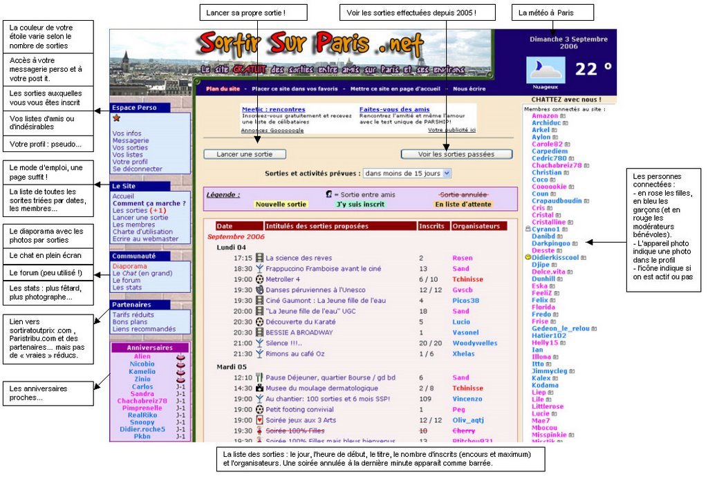708x479 pixels.
Task: Open member Amazon in connected list
Action: click(545, 116)
